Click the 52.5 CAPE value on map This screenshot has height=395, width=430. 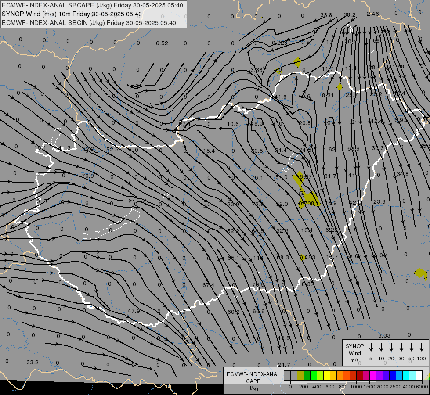pyautogui.click(x=112, y=149)
